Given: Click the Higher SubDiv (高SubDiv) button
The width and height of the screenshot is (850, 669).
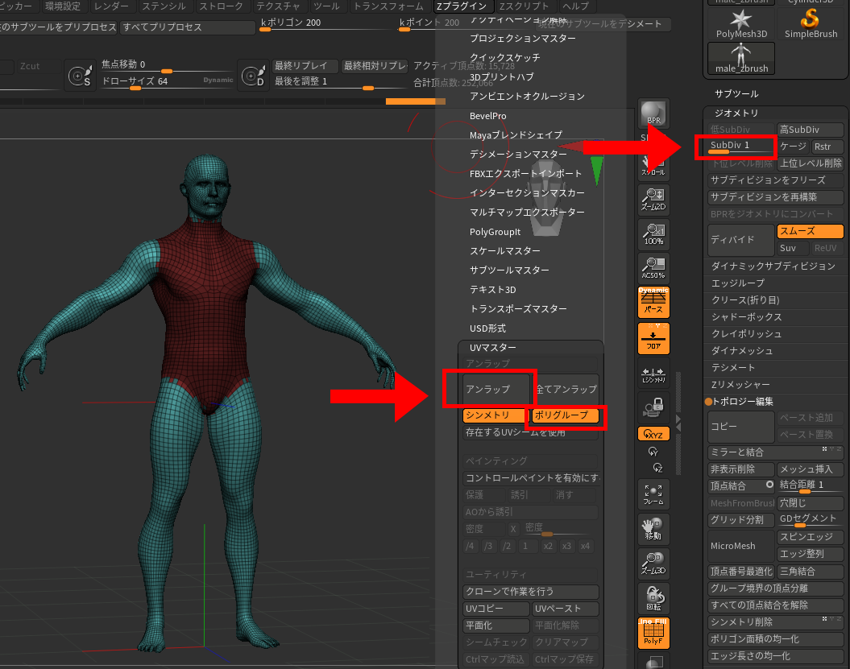Looking at the screenshot, I should [810, 130].
